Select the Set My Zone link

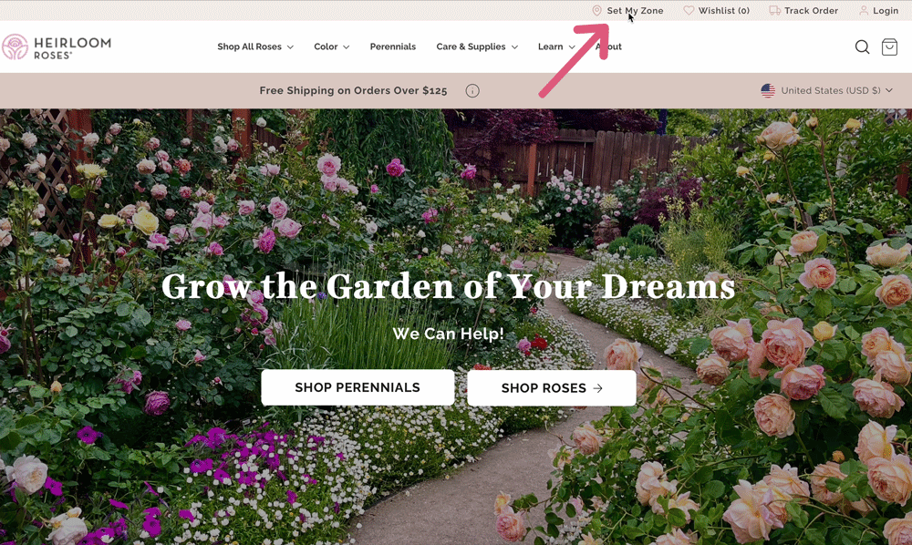pos(635,10)
